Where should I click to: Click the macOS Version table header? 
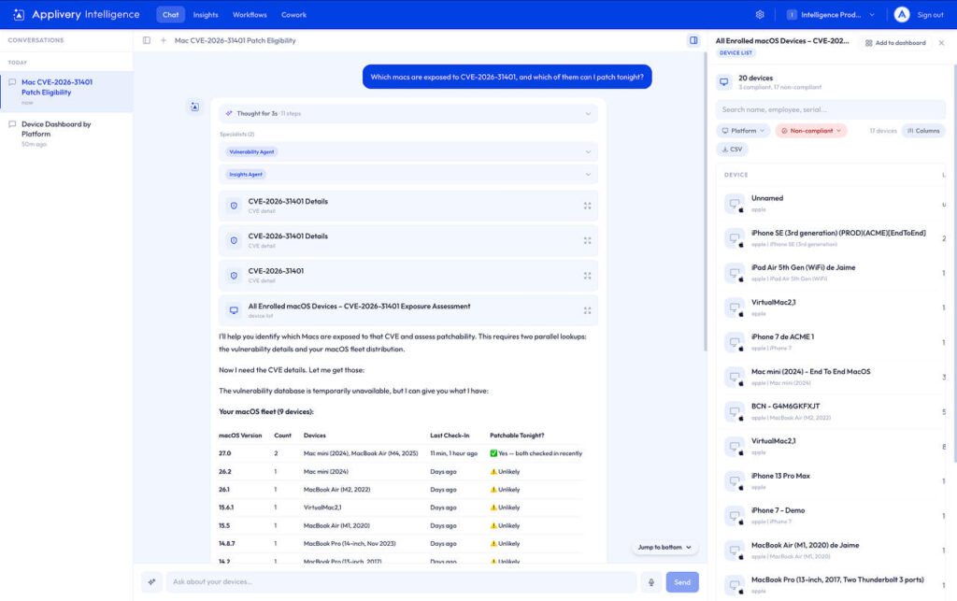tap(240, 436)
